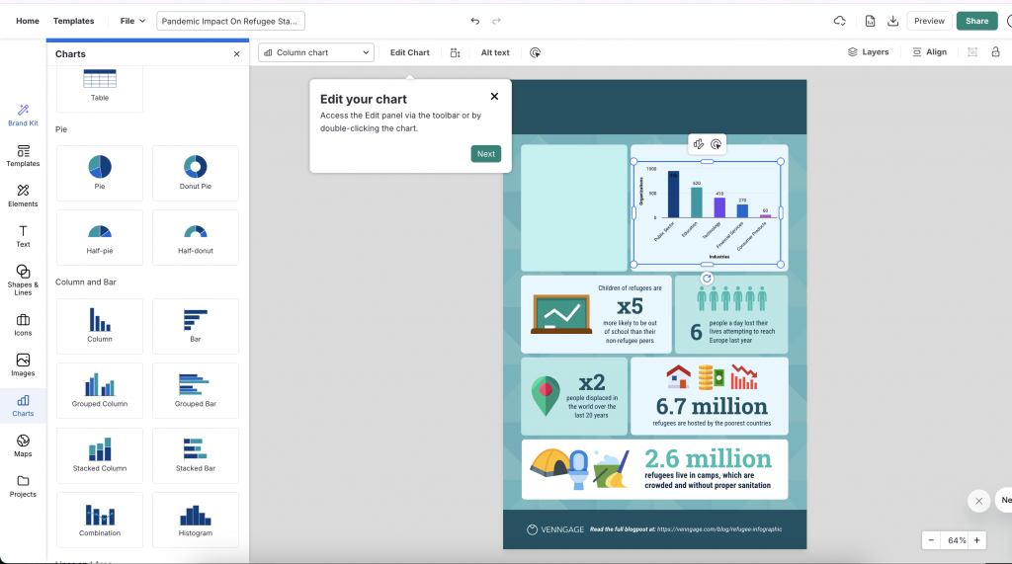Click the group elements icon

(972, 51)
